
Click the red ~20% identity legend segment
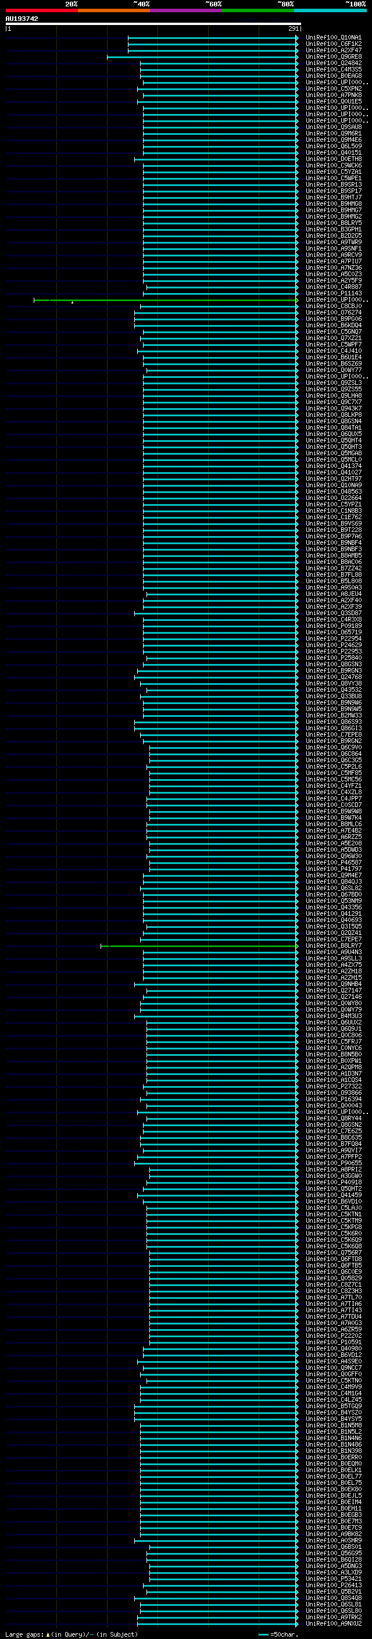[41, 10]
